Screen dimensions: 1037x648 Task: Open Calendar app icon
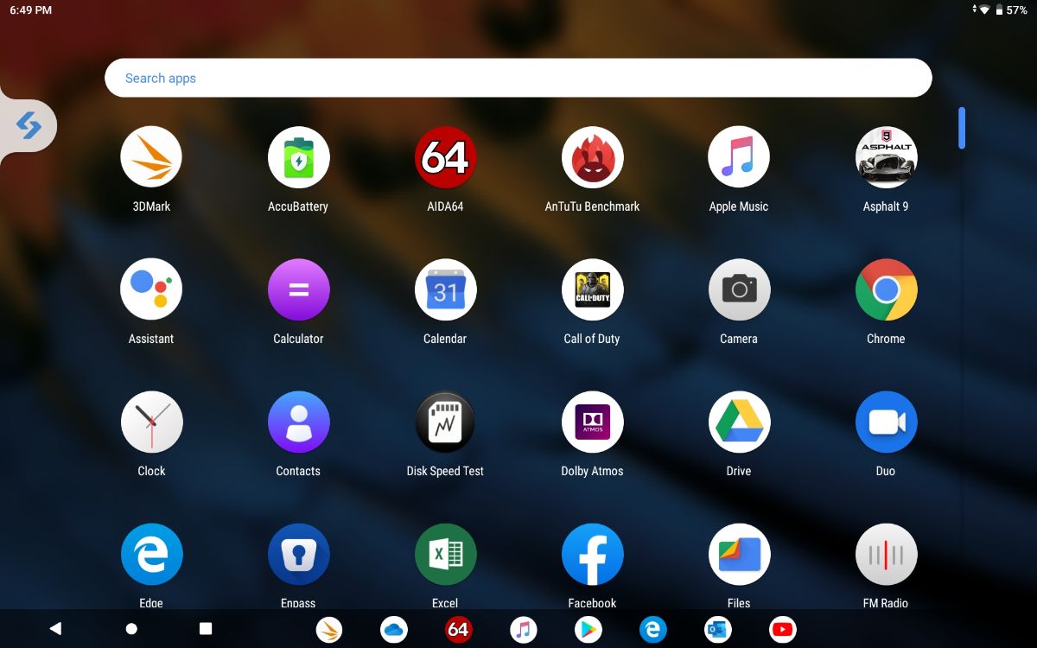click(x=445, y=289)
